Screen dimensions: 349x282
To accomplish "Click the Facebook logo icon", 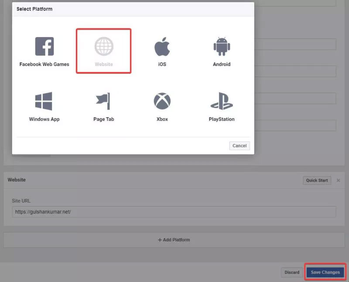I will (44, 46).
